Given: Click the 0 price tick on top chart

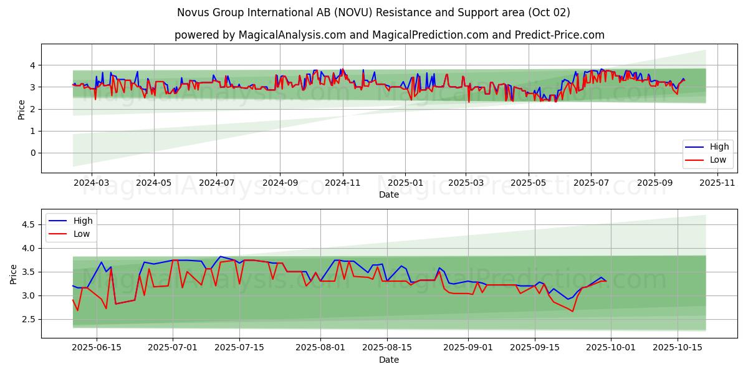Looking at the screenshot, I should [32, 153].
